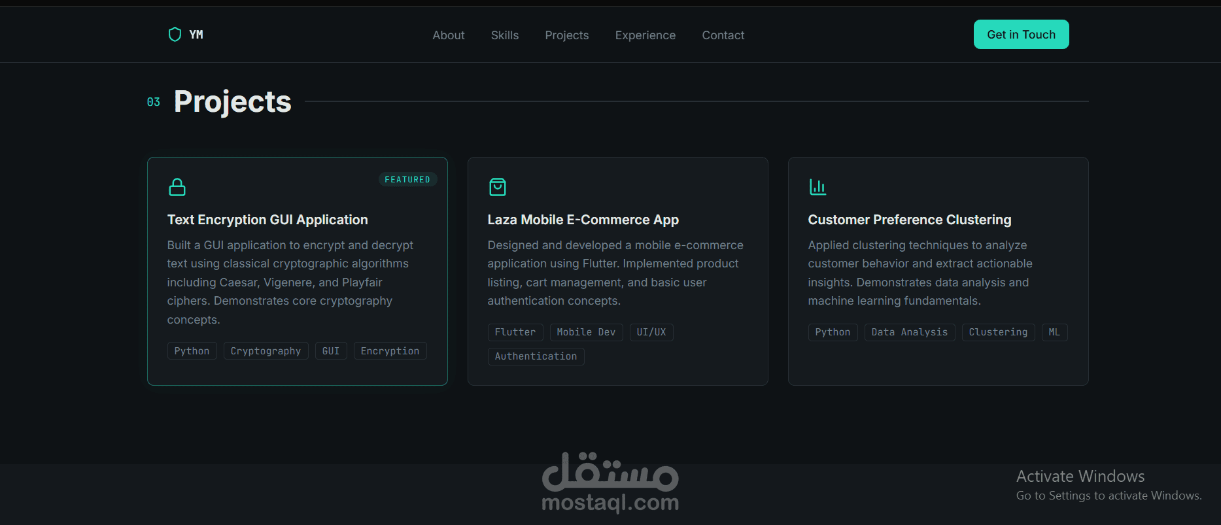
Task: Click the Text Encryption card description text
Action: [290, 282]
